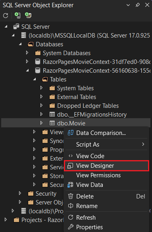Choose Properties from context menu
This screenshot has height=232, width=152.
(106, 227)
